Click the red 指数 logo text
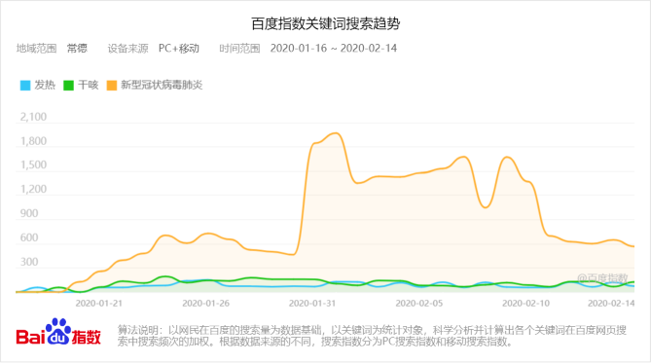The height and width of the screenshot is (363, 651). [87, 337]
